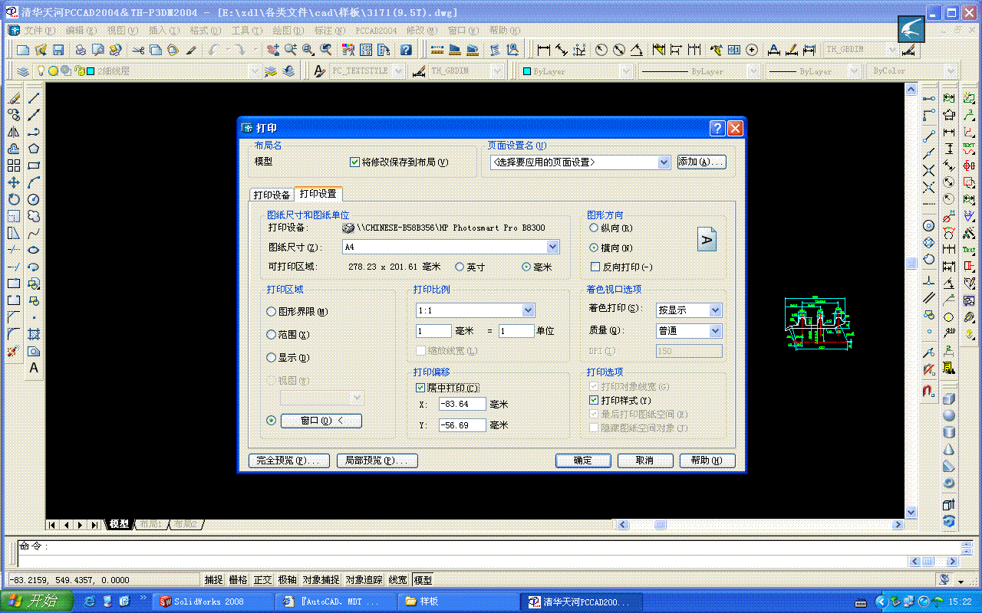Open the Layer Properties Manager icon
Screen dimensions: 982x613
(x=23, y=70)
